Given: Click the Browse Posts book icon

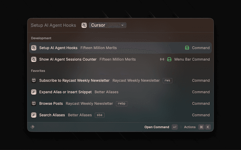Looking at the screenshot, I should [x=34, y=103].
